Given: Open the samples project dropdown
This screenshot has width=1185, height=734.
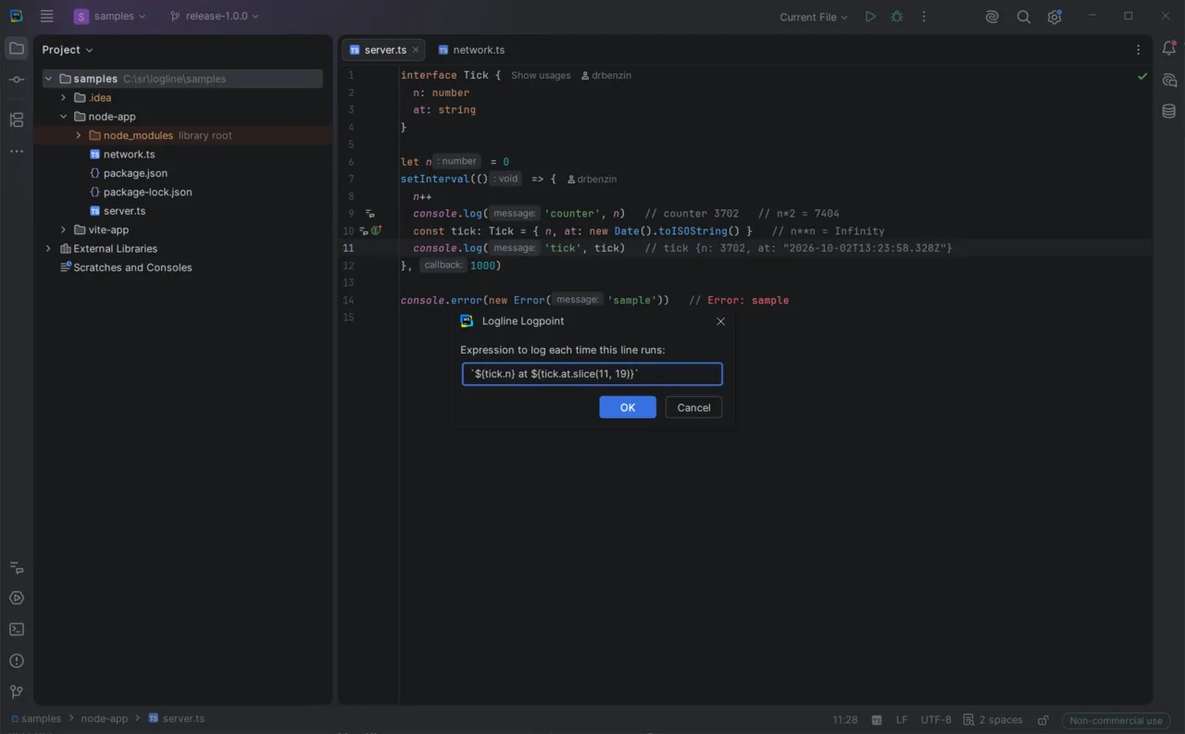Looking at the screenshot, I should [x=110, y=17].
